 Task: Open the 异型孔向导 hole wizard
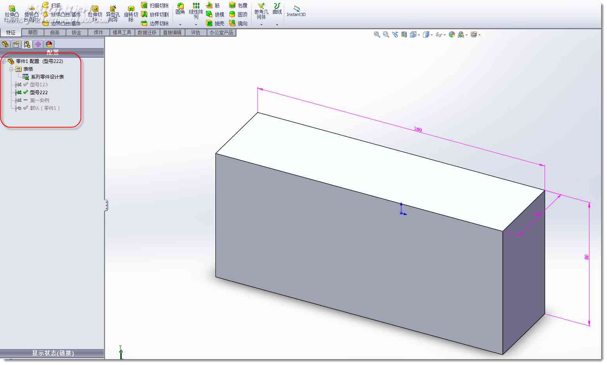(113, 14)
